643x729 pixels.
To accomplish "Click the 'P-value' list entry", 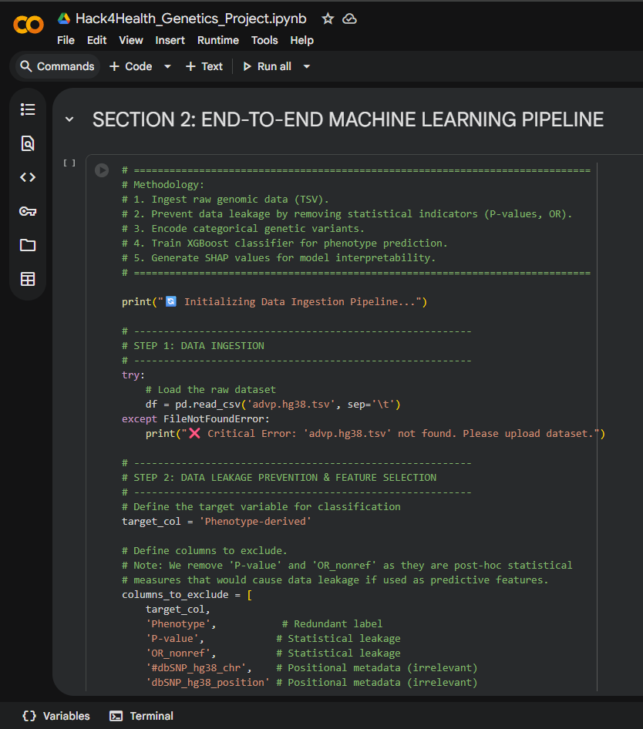I will coord(175,638).
